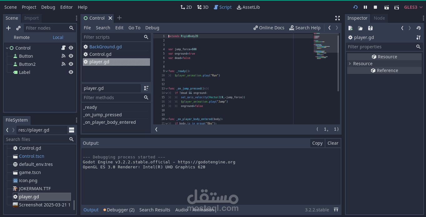Collapse the Control node tree
The width and height of the screenshot is (426, 217).
coord(7,48)
